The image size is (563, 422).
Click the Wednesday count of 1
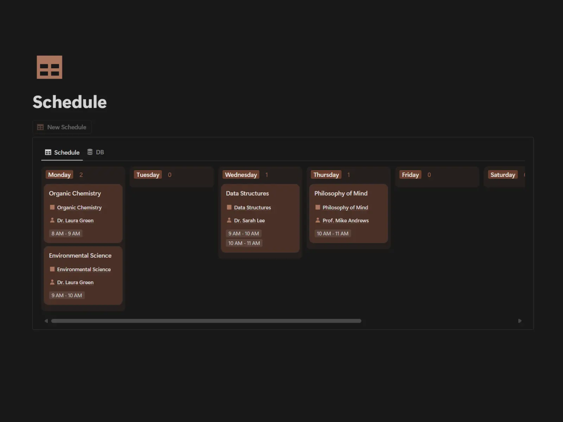(267, 175)
